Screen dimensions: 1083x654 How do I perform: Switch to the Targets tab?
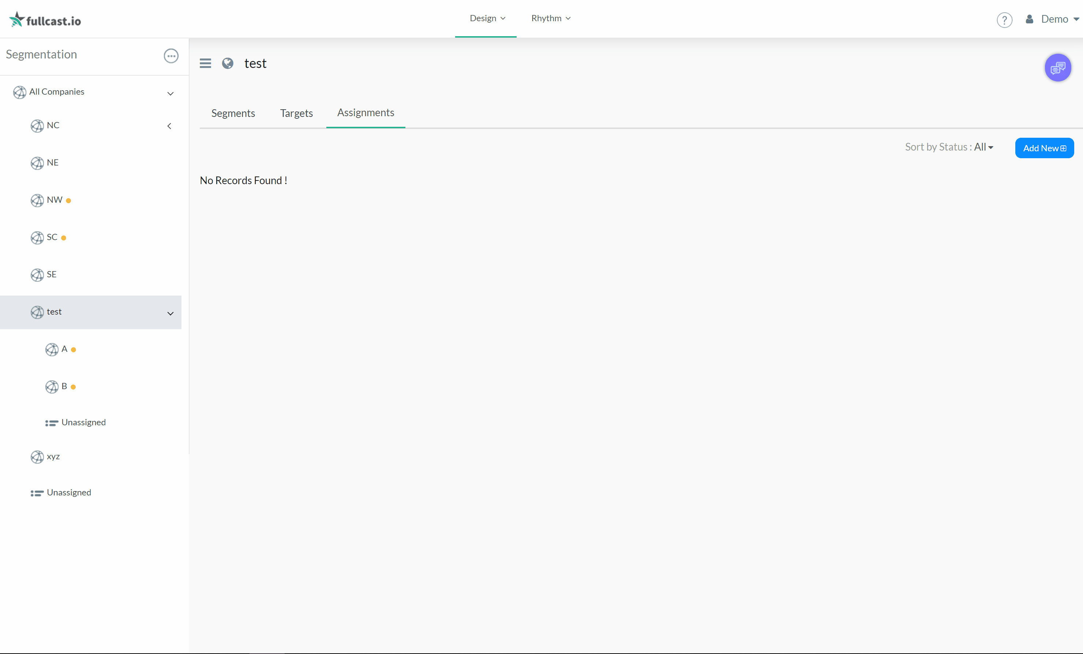click(296, 113)
